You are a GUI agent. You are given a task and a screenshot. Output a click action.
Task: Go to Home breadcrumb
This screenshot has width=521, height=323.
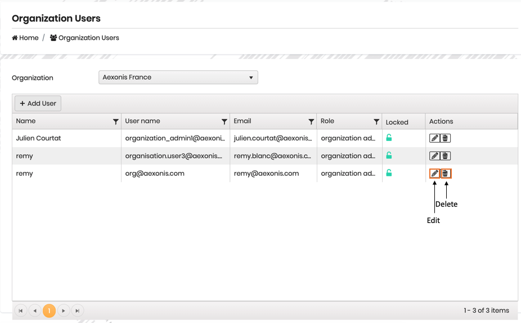(x=25, y=38)
